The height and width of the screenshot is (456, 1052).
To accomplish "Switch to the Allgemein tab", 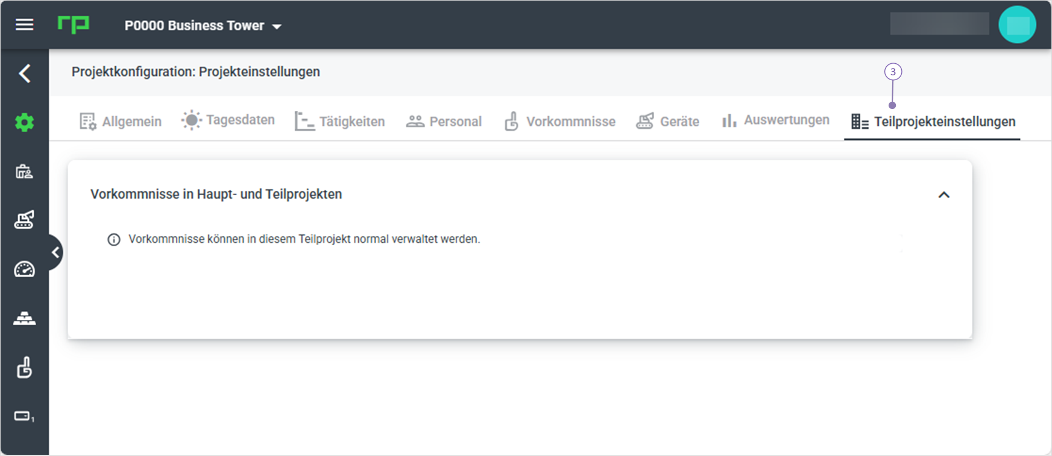I will [121, 122].
